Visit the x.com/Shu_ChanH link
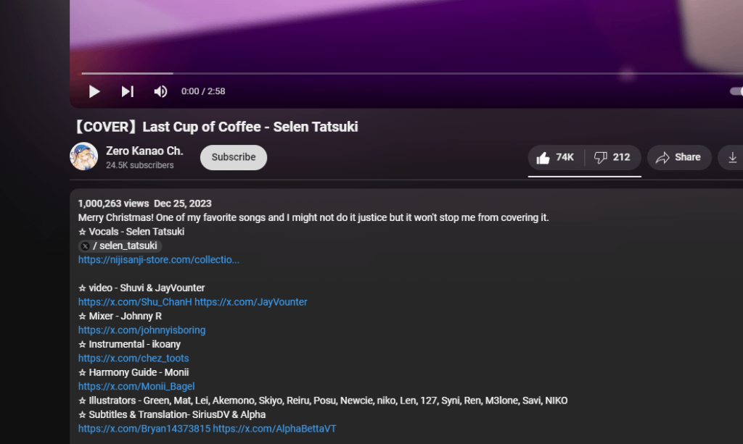Screen dimensions: 743x444 pos(135,302)
